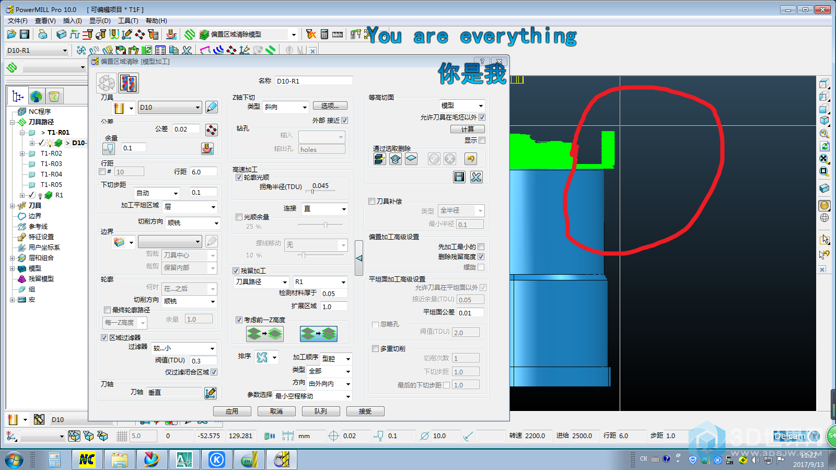
Task: Open project icon in main toolbar
Action: click(x=11, y=34)
